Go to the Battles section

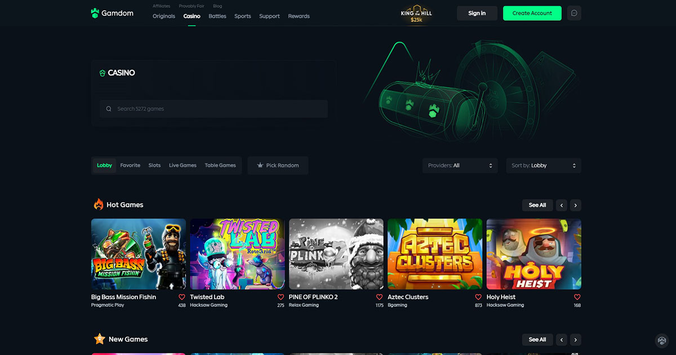[x=217, y=16]
